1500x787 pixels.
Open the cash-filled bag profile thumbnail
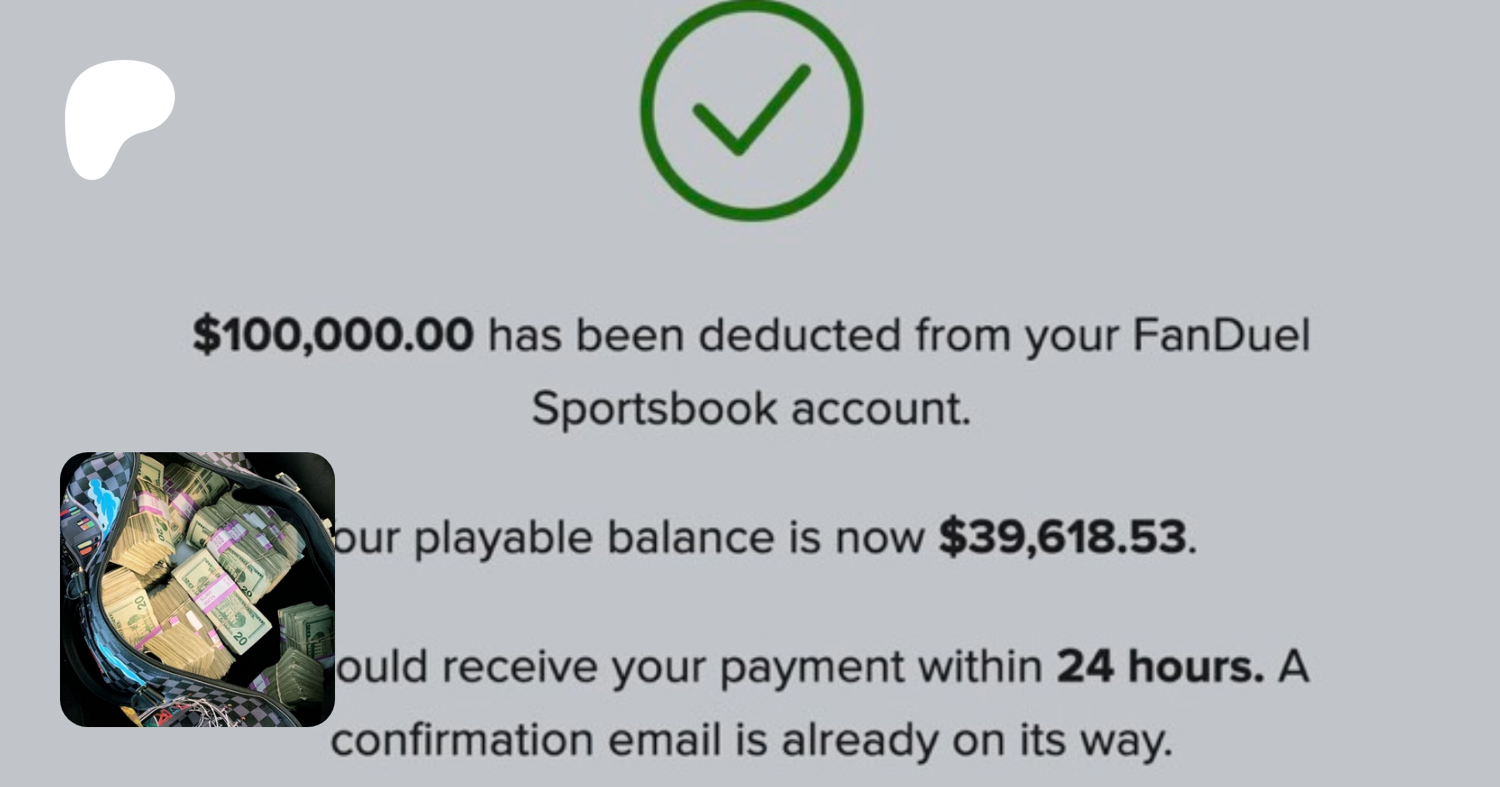197,590
